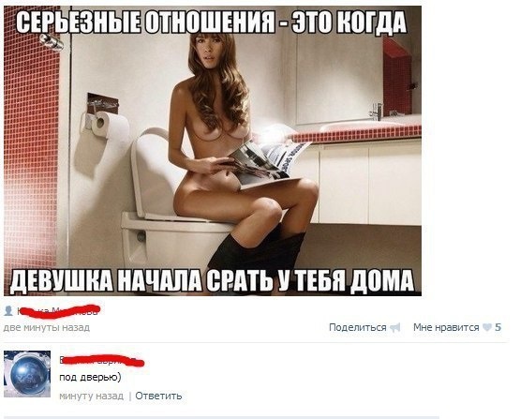Reply to the comment via Ответить
The image size is (520, 419).
tap(158, 396)
